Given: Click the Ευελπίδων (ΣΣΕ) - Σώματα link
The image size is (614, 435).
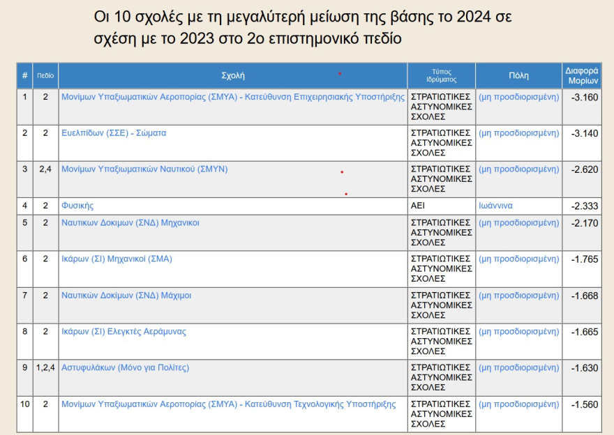Looking at the screenshot, I should pyautogui.click(x=114, y=133).
